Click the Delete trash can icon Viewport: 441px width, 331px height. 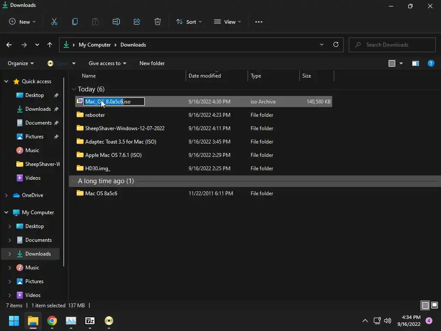(x=158, y=22)
